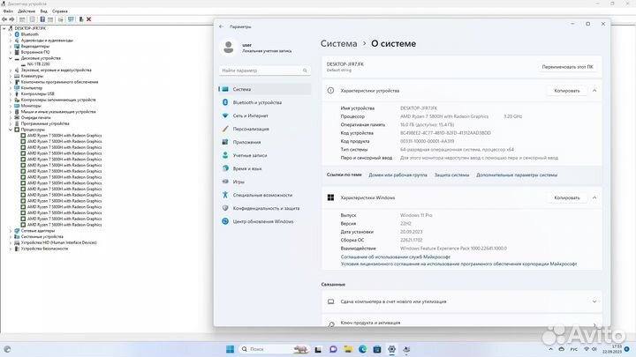Select the Bluetooth node in Device Manager

tap(29, 34)
